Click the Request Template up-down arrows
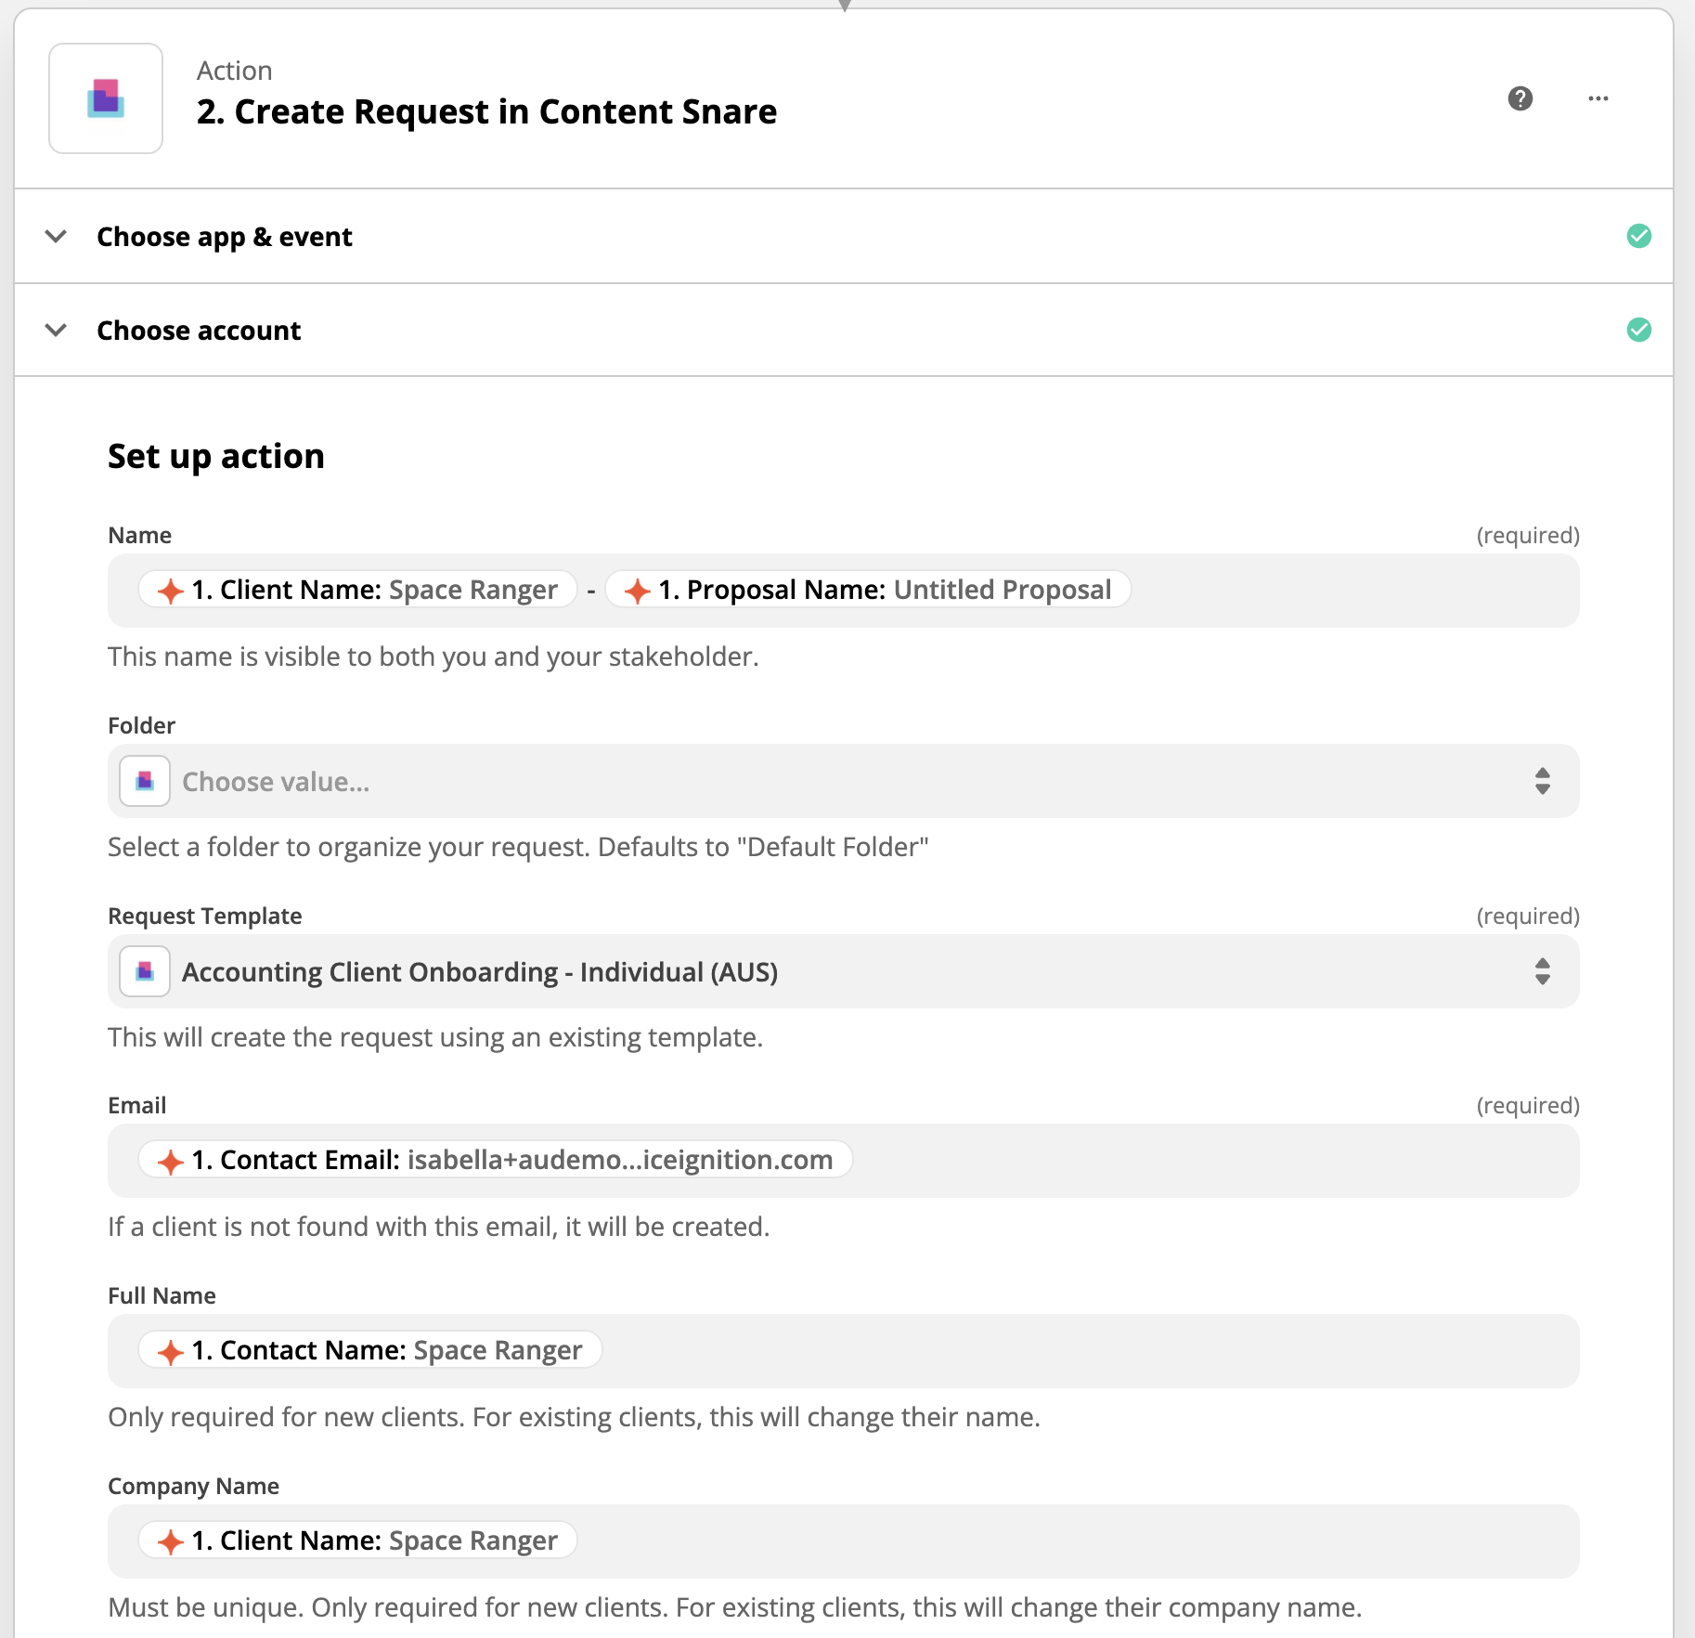 pyautogui.click(x=1542, y=971)
